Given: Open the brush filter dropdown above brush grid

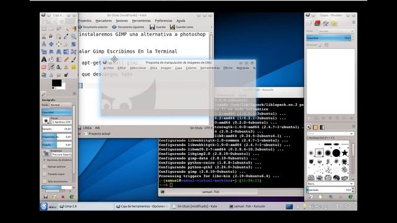Looking at the screenshot, I should click(x=331, y=134).
